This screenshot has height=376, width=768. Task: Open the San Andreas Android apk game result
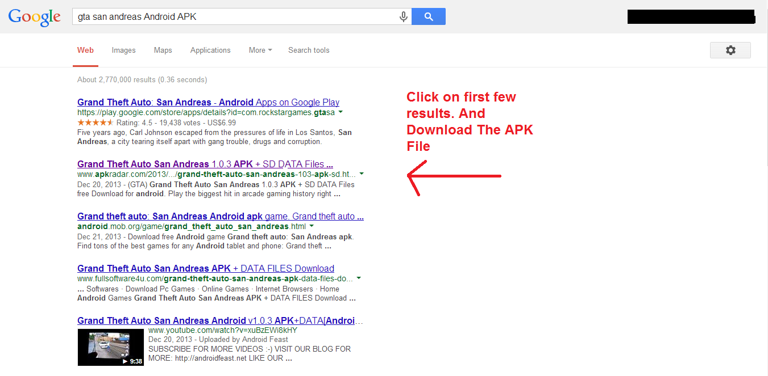click(x=221, y=217)
